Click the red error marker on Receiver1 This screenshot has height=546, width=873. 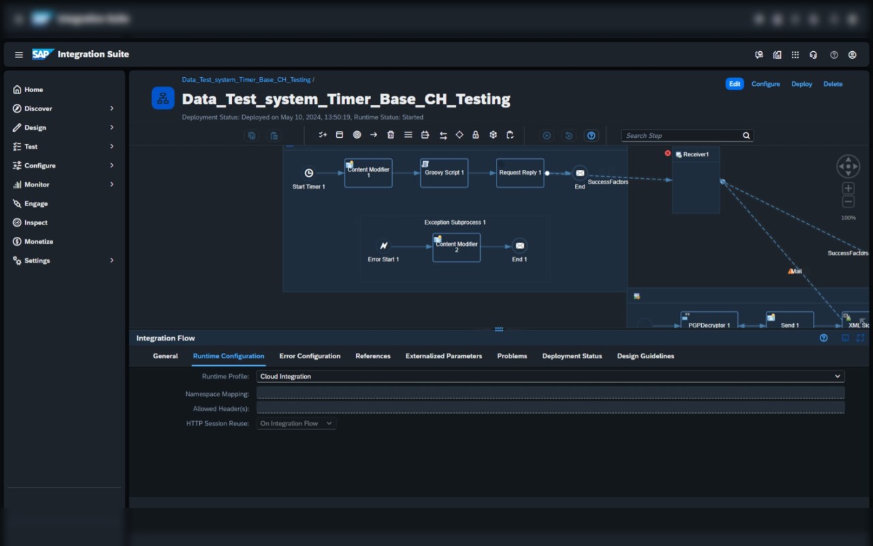tap(668, 154)
